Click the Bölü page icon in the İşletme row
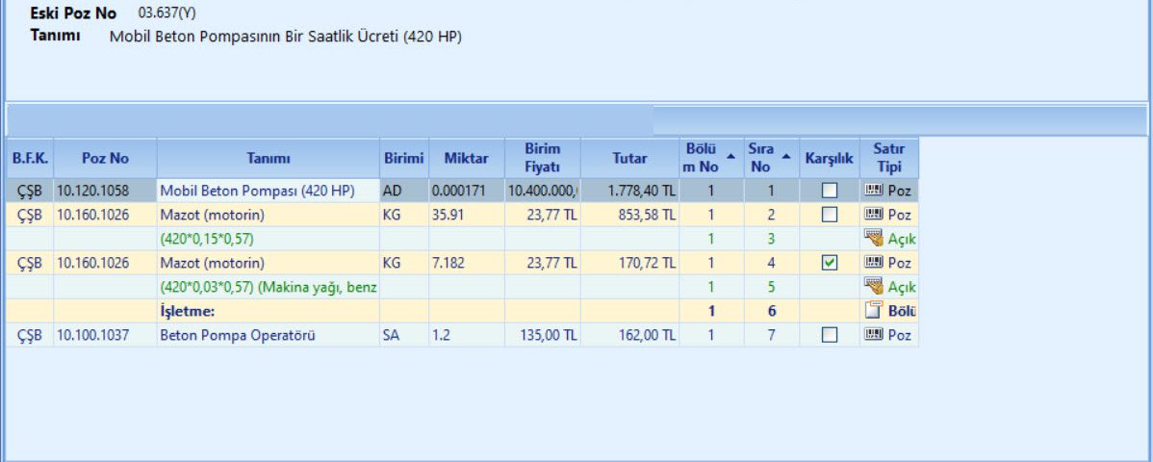The image size is (1153, 462). 873,311
